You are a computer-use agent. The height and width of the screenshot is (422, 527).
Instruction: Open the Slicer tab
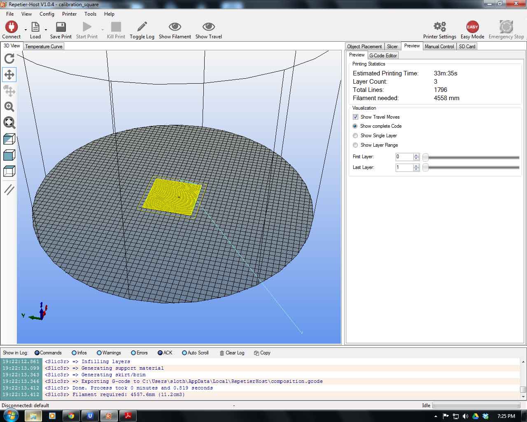392,47
